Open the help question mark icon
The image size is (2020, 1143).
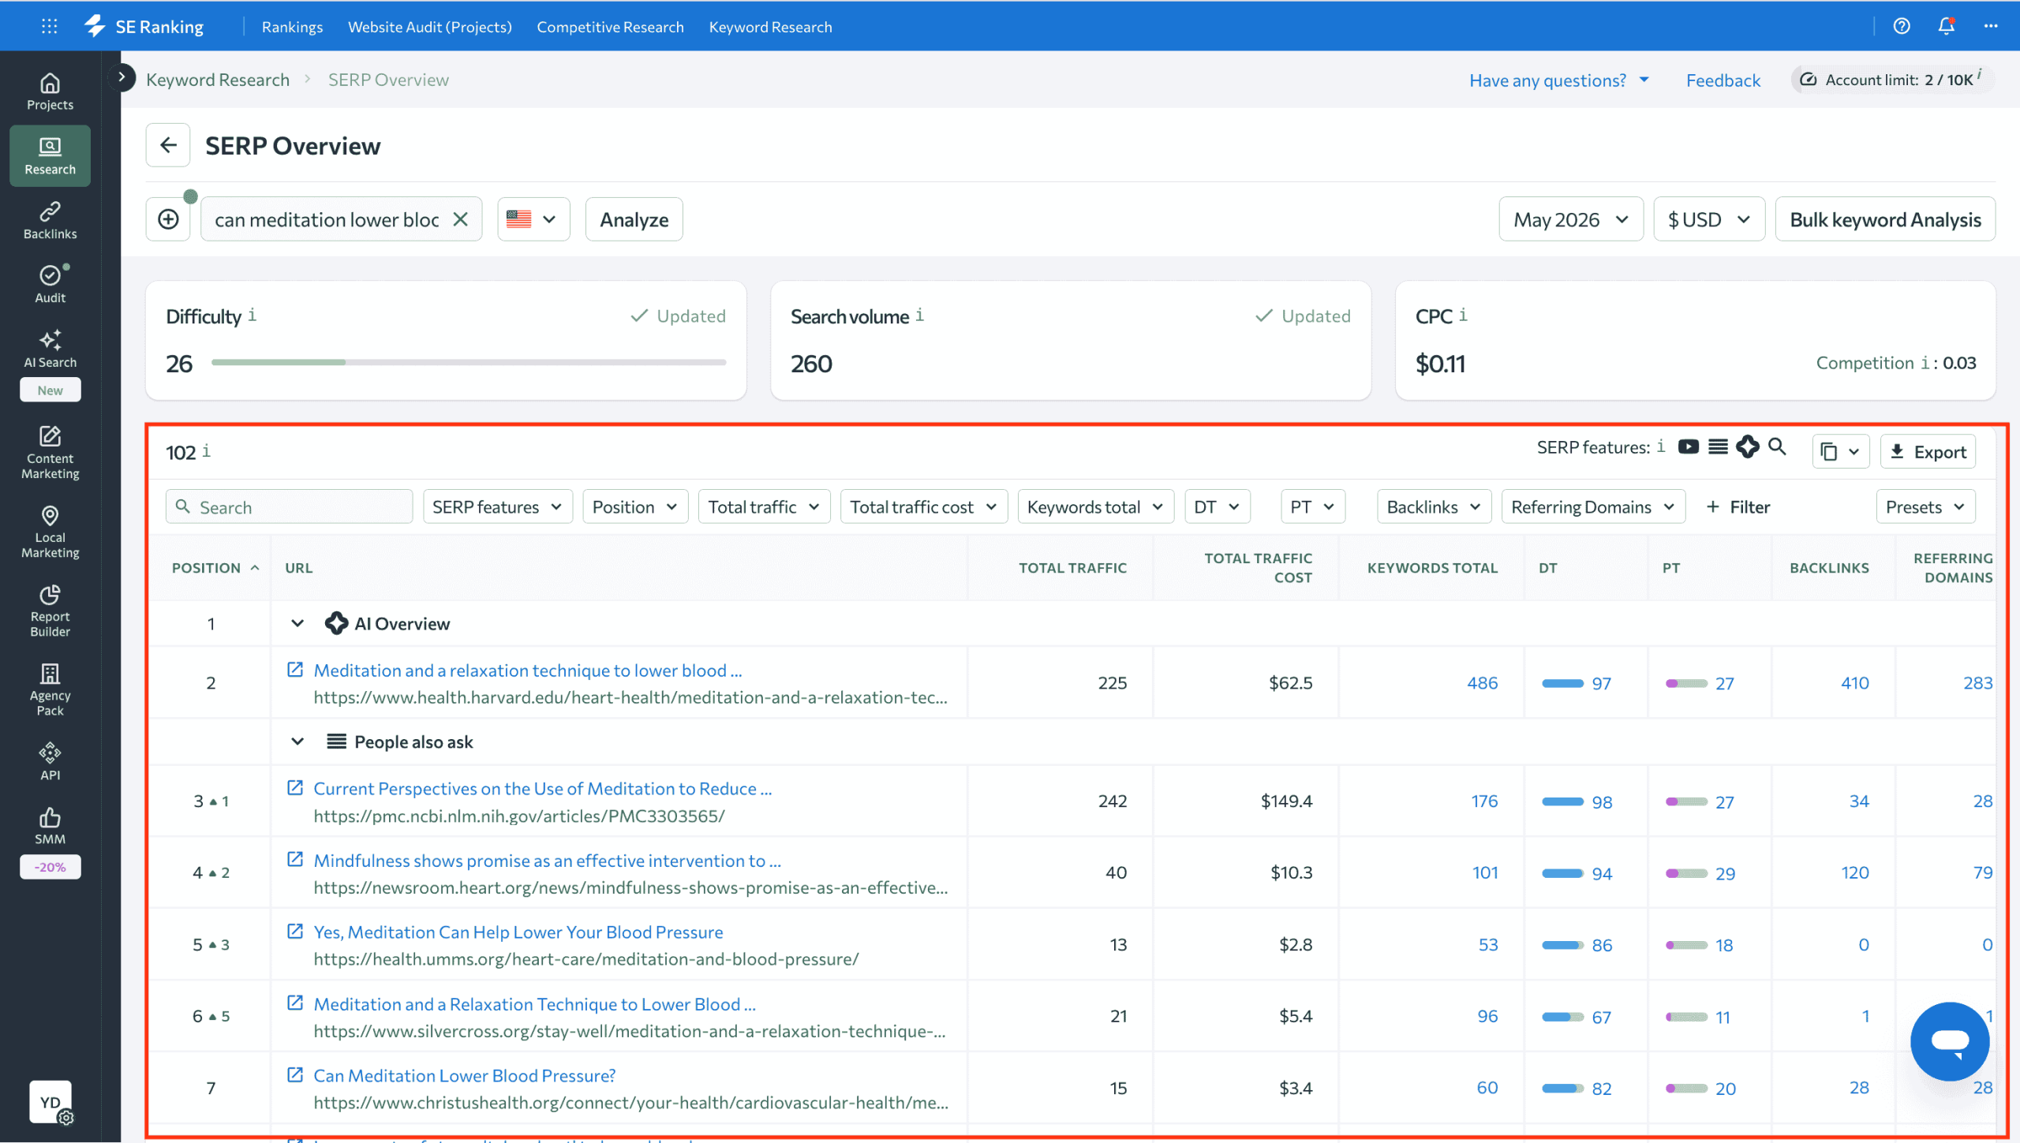point(1902,26)
